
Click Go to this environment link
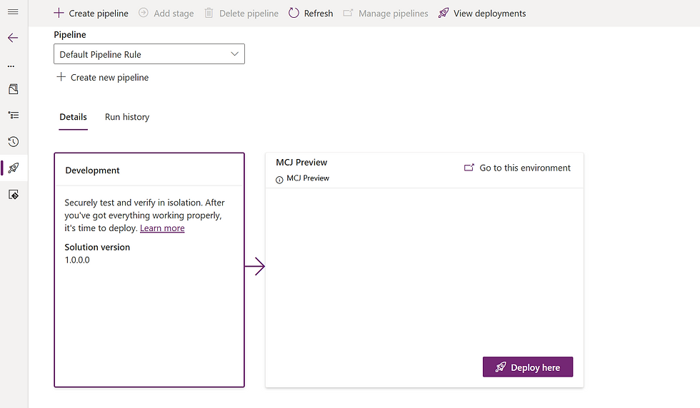(517, 168)
